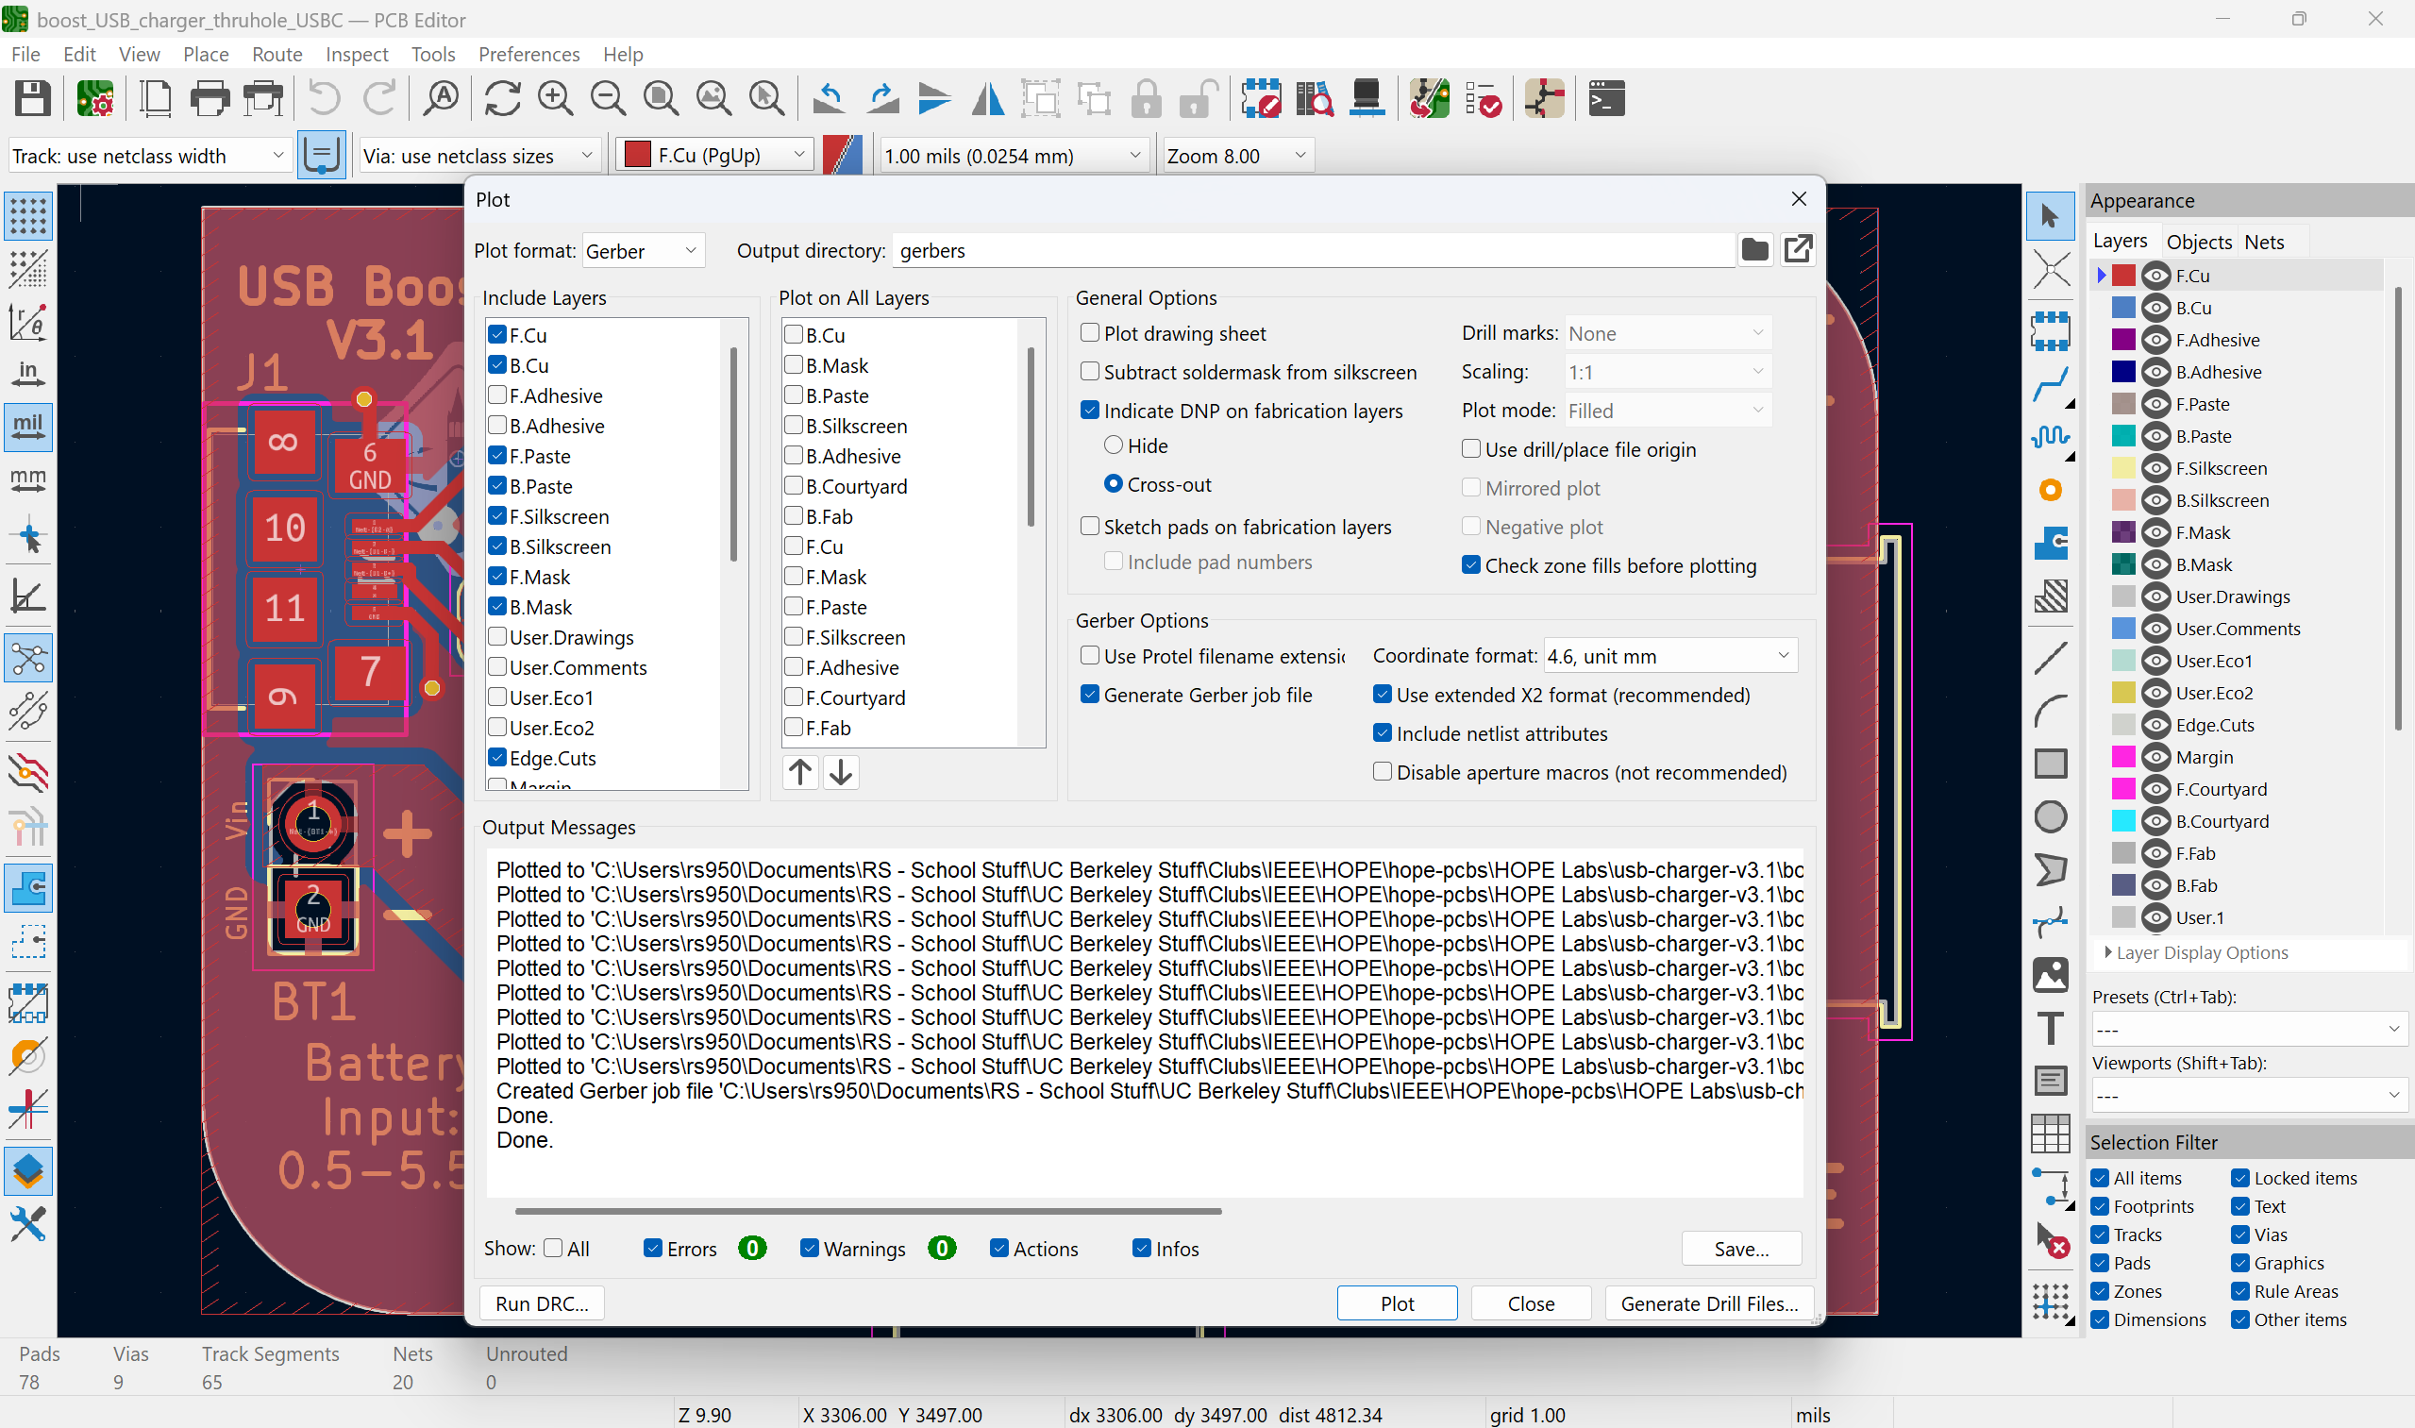Expand the Coordinate format dropdown
This screenshot has width=2415, height=1428.
(x=1669, y=656)
